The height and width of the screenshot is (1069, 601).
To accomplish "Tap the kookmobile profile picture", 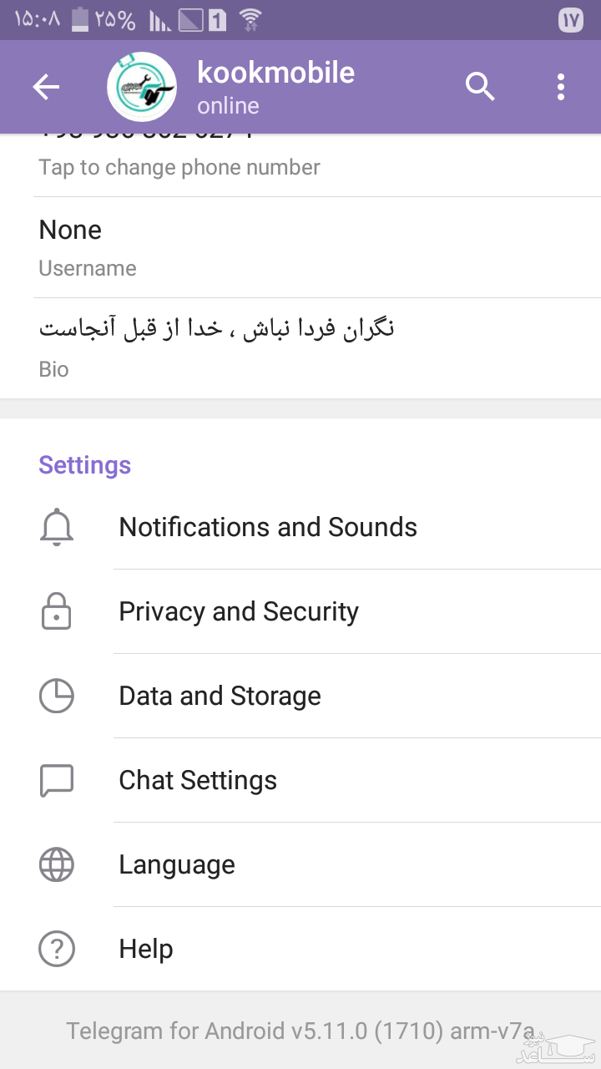I will (x=142, y=87).
